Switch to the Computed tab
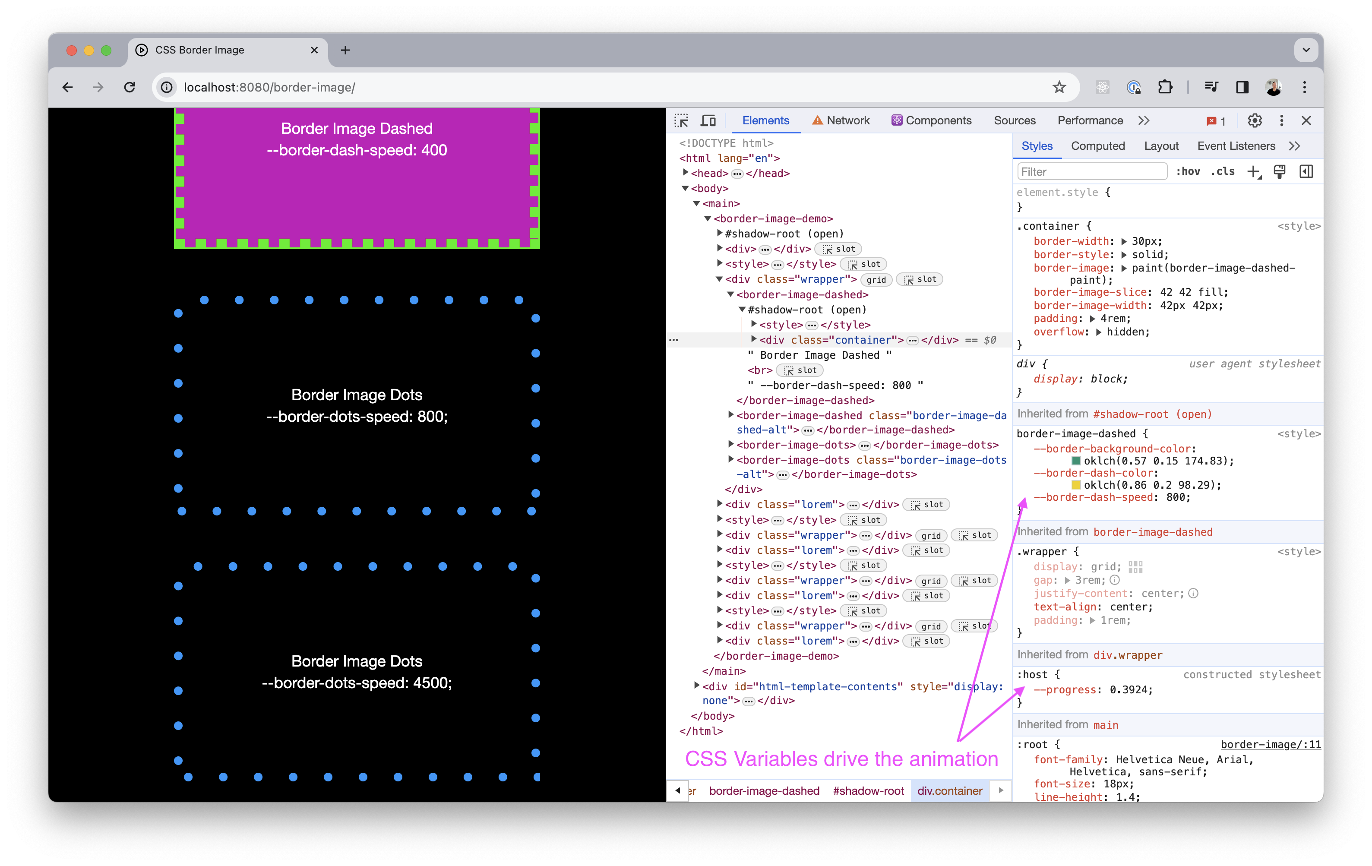1372x866 pixels. (1098, 146)
